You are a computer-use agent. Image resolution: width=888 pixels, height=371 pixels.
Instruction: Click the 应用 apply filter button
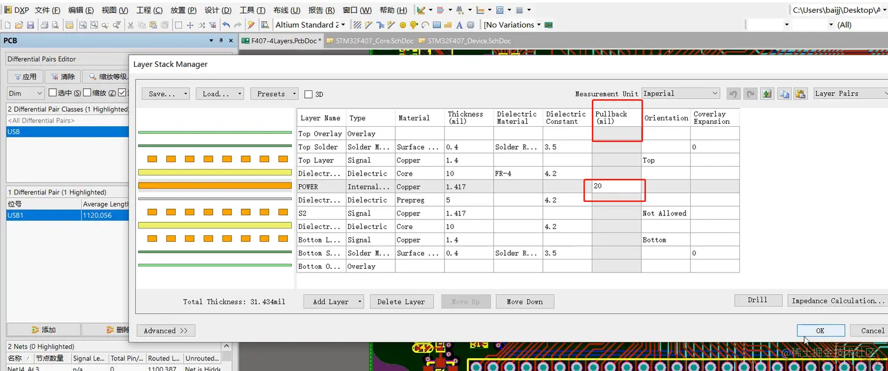[25, 77]
